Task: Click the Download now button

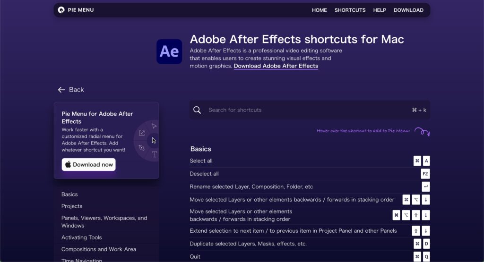Action: pos(88,165)
